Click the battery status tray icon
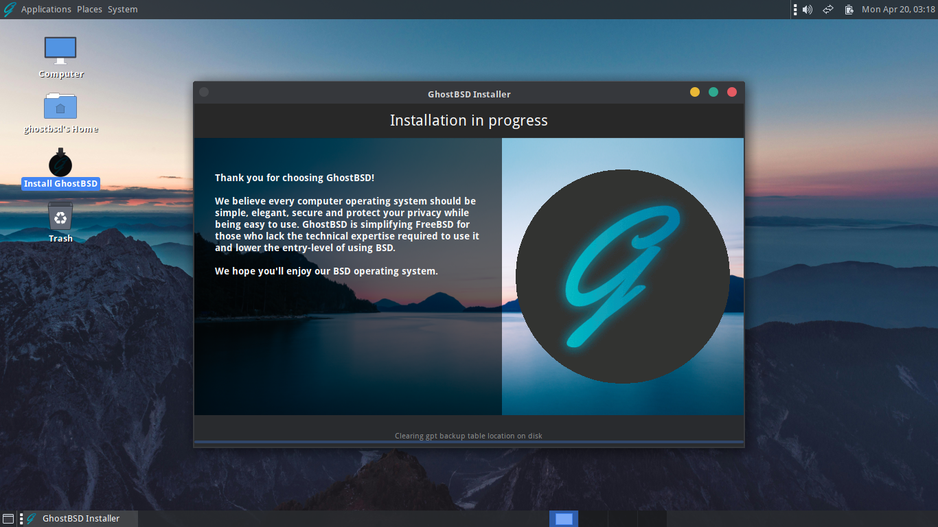The image size is (938, 527). tap(849, 9)
